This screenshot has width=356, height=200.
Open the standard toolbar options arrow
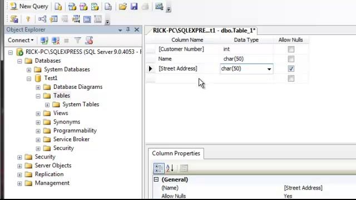(x=169, y=9)
